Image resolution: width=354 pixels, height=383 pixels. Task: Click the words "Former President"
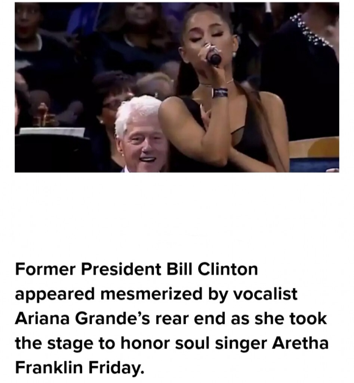pyautogui.click(x=88, y=269)
